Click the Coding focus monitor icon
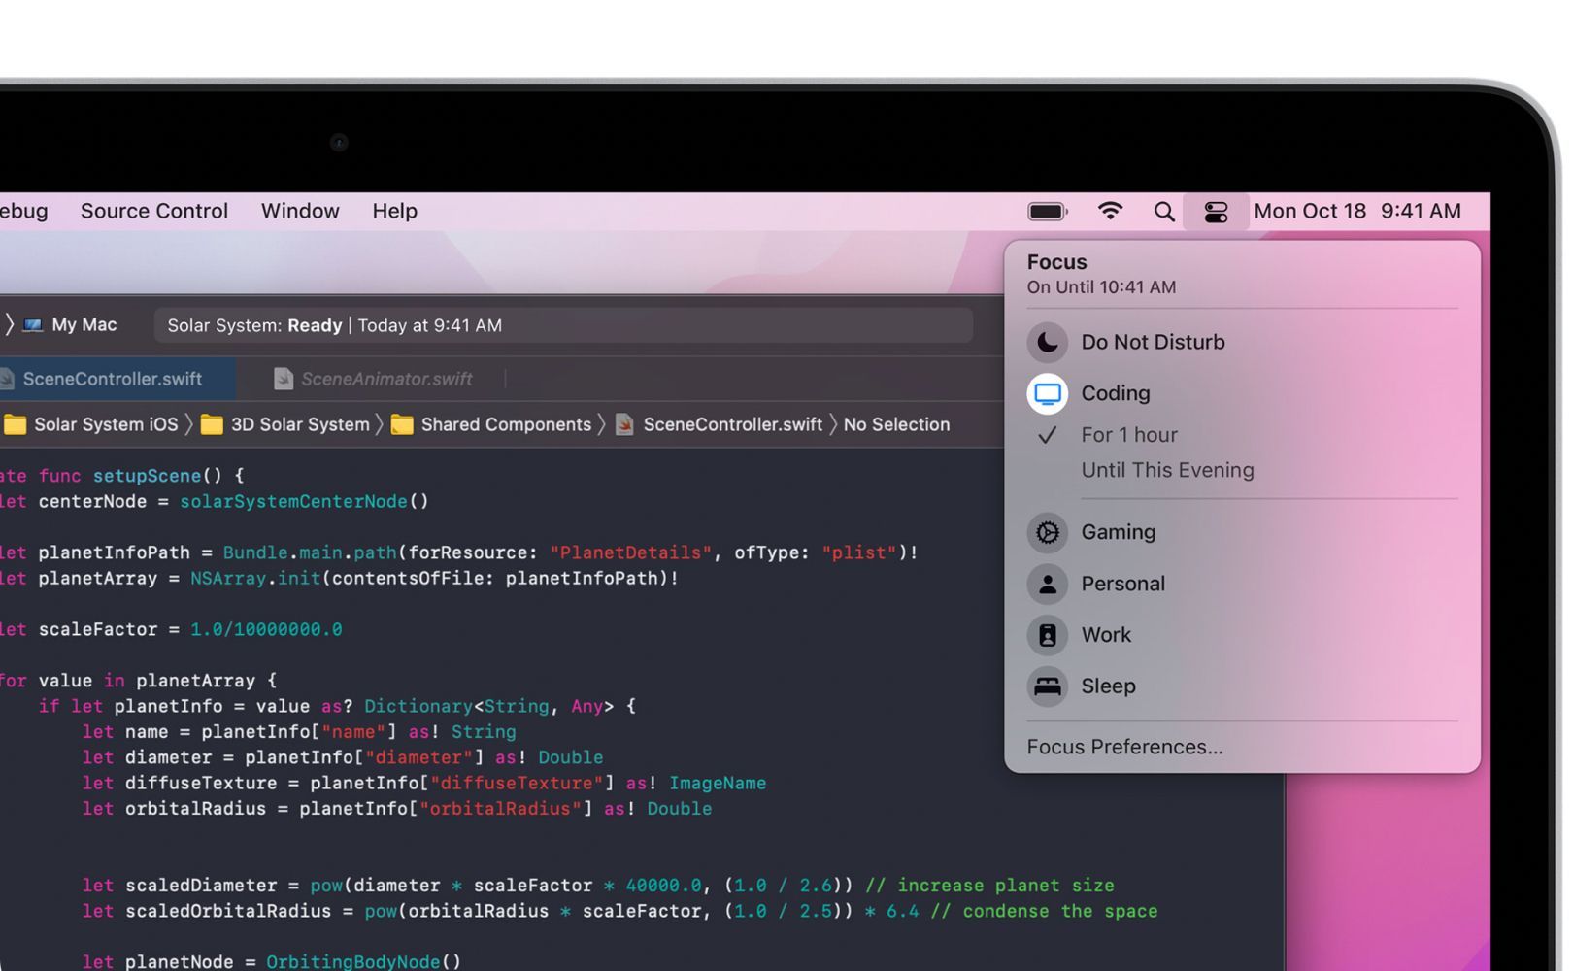This screenshot has height=971, width=1573. (x=1047, y=393)
